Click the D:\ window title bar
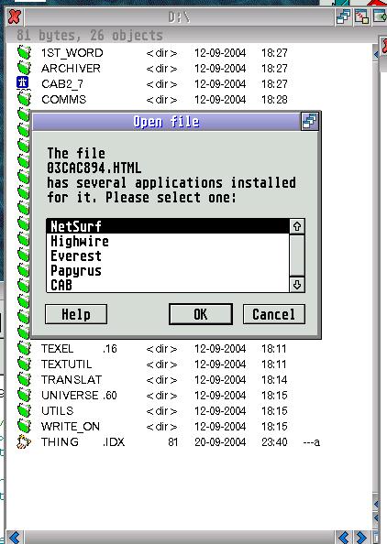The image size is (387, 544). pyautogui.click(x=179, y=16)
